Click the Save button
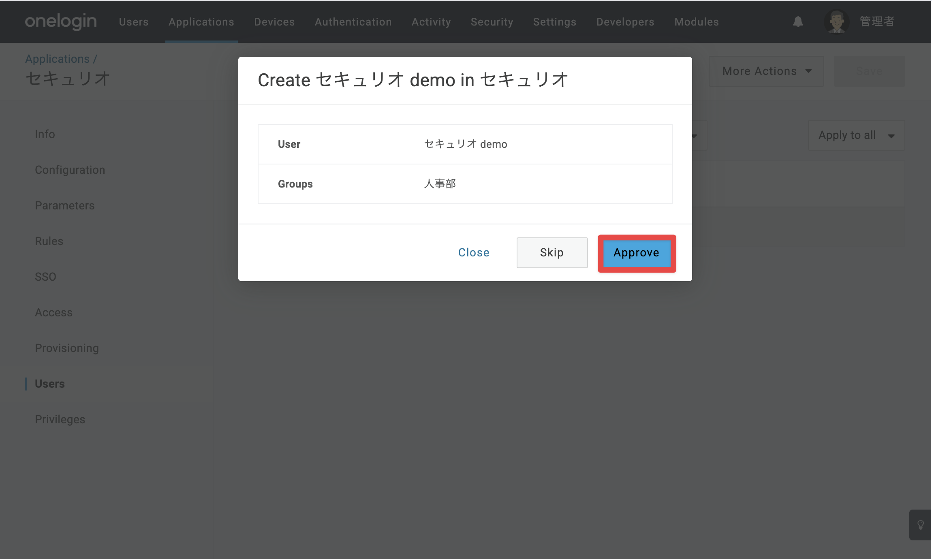Image resolution: width=932 pixels, height=559 pixels. click(x=869, y=71)
